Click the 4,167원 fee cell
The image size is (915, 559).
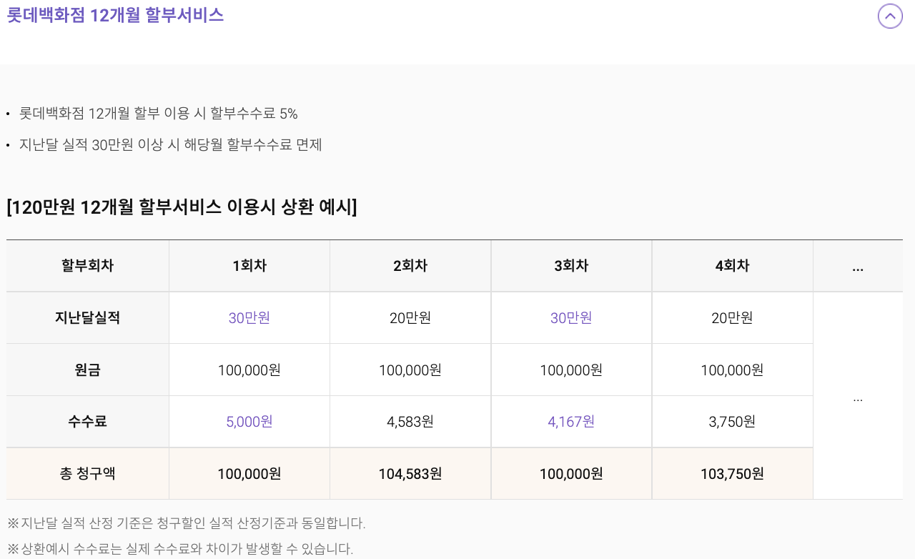(x=571, y=422)
